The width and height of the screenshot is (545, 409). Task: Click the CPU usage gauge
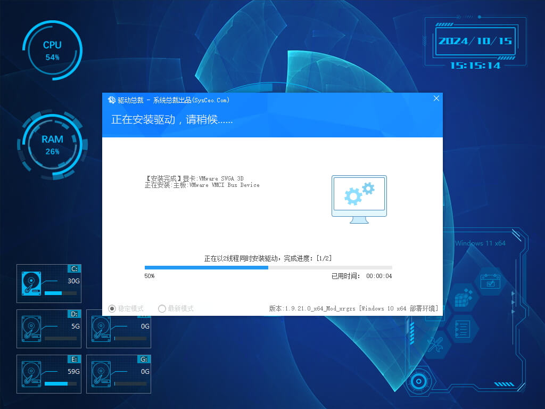[52, 50]
